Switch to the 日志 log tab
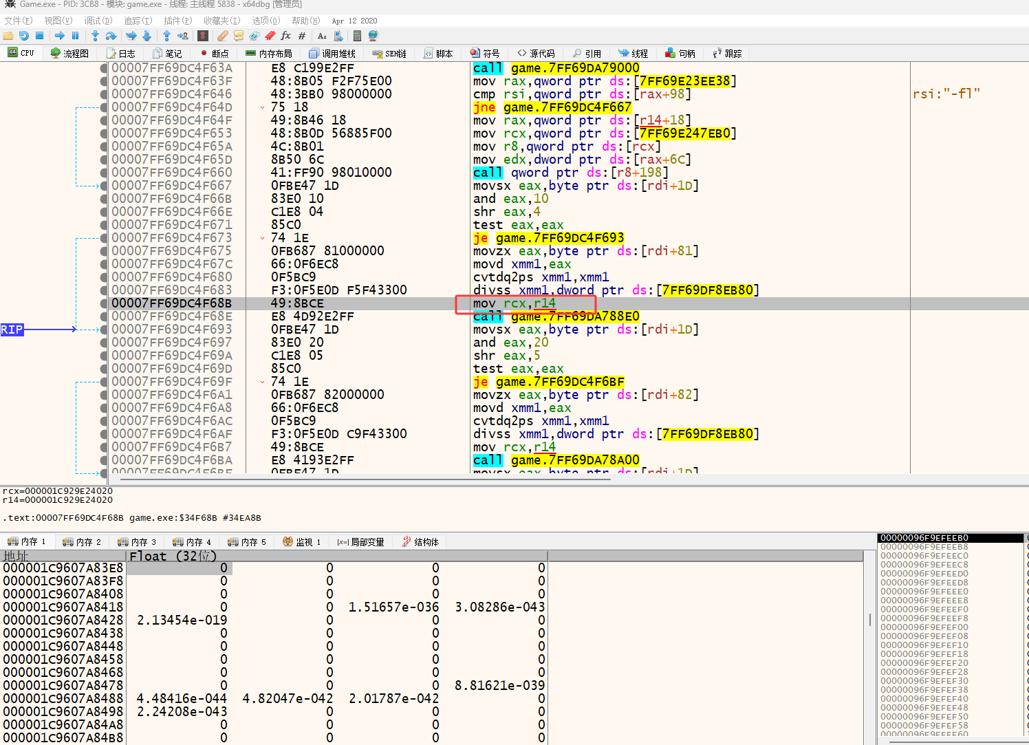Viewport: 1029px width, 745px height. point(121,53)
